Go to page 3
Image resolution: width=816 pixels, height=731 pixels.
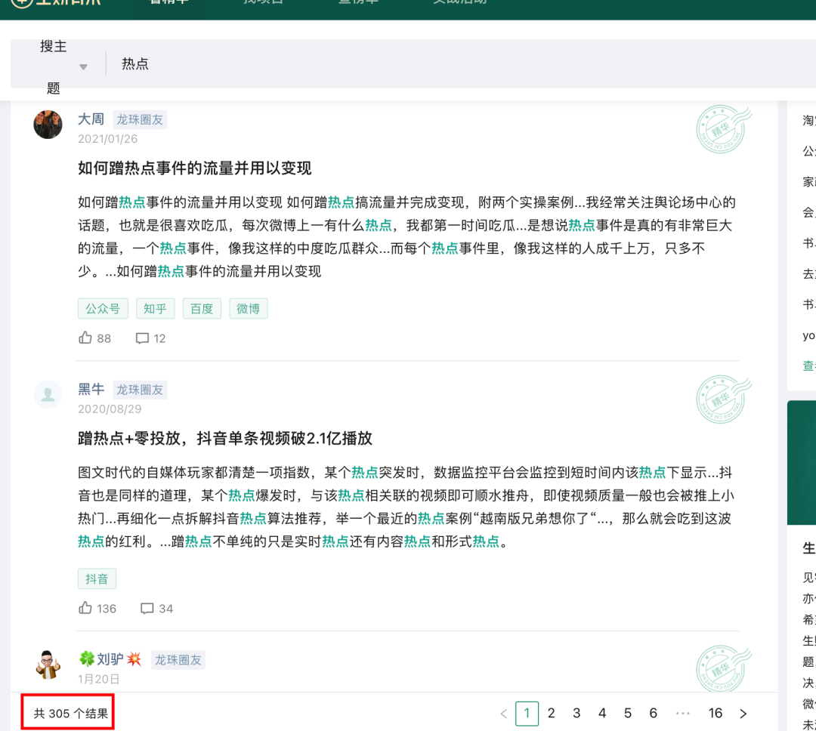pyautogui.click(x=576, y=714)
